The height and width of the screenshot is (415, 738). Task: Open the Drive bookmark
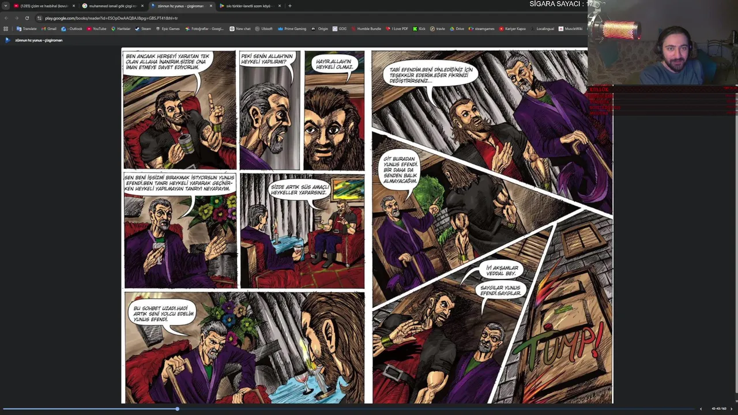click(x=457, y=28)
